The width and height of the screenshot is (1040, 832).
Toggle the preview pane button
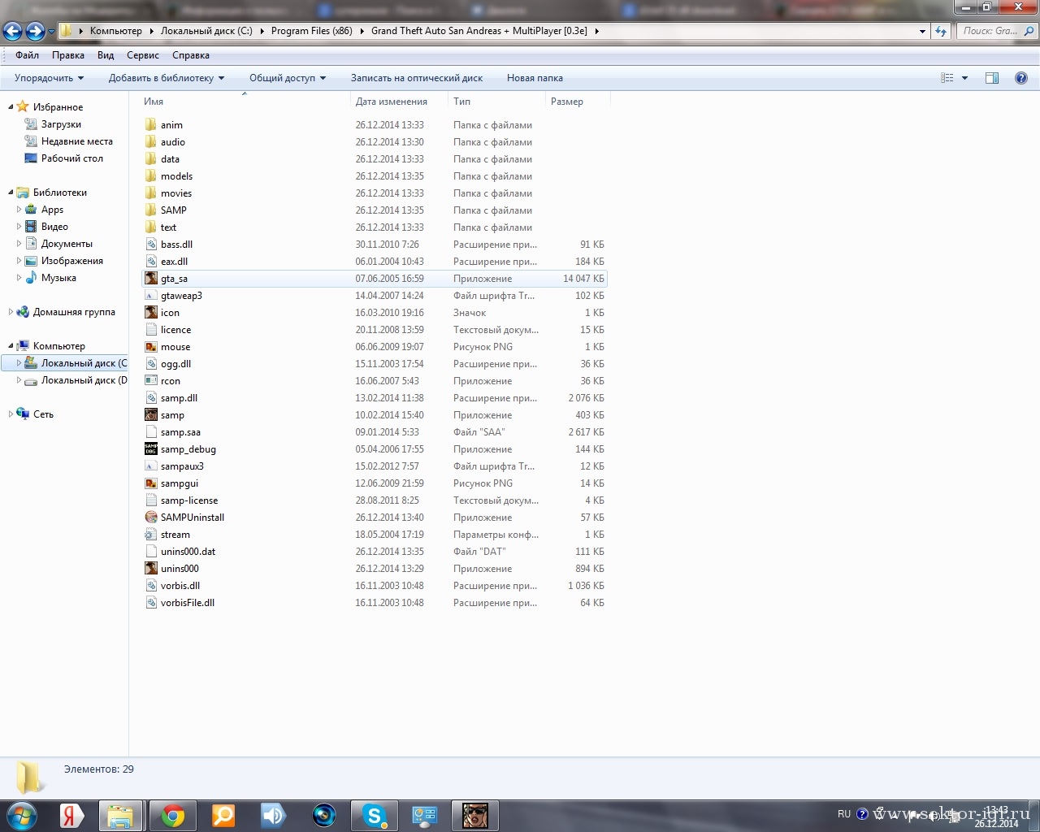pyautogui.click(x=991, y=78)
